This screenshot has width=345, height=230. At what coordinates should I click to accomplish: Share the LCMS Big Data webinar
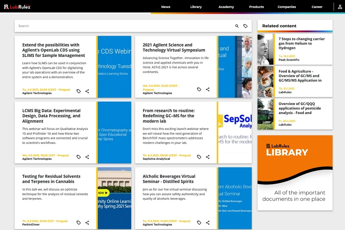pyautogui.click(x=87, y=157)
